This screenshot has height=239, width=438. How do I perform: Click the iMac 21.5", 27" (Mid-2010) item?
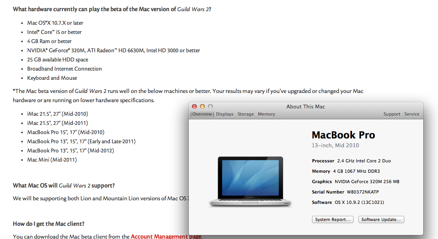coord(57,114)
